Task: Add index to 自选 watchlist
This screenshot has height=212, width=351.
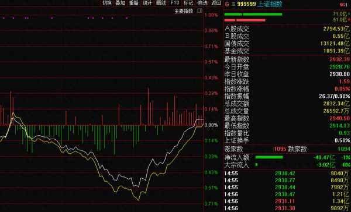Action: [202, 3]
